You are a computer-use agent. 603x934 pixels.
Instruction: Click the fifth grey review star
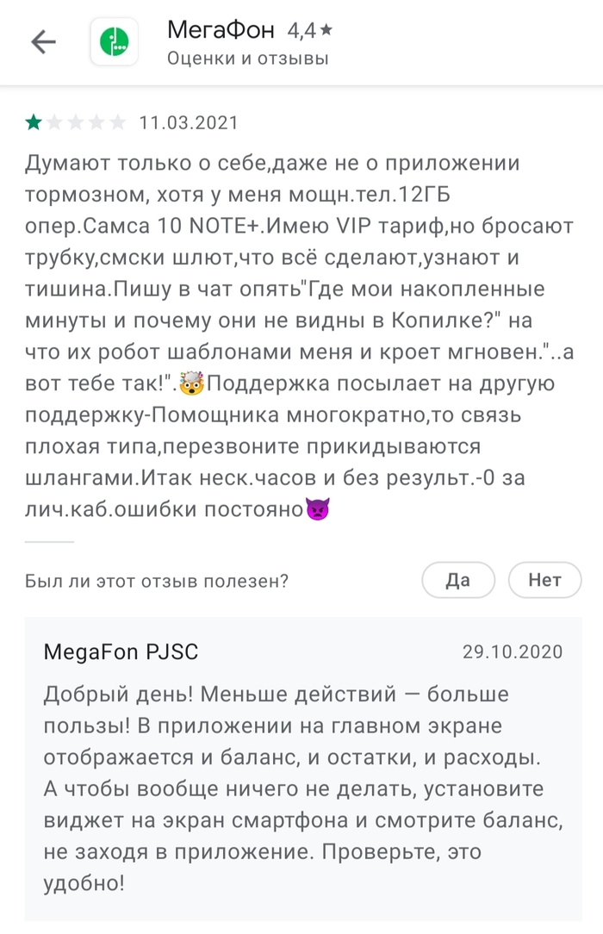pyautogui.click(x=117, y=122)
